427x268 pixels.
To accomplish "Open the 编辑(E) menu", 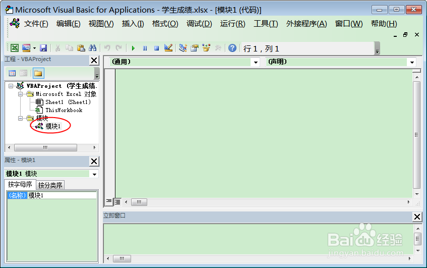I will coord(69,24).
